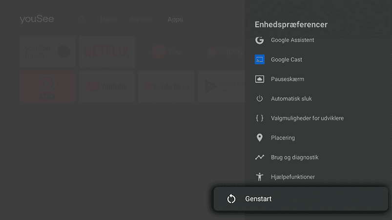Screen dimensions: 392x220
Task: Click the Automatisk sluk power icon
Action: 260,99
